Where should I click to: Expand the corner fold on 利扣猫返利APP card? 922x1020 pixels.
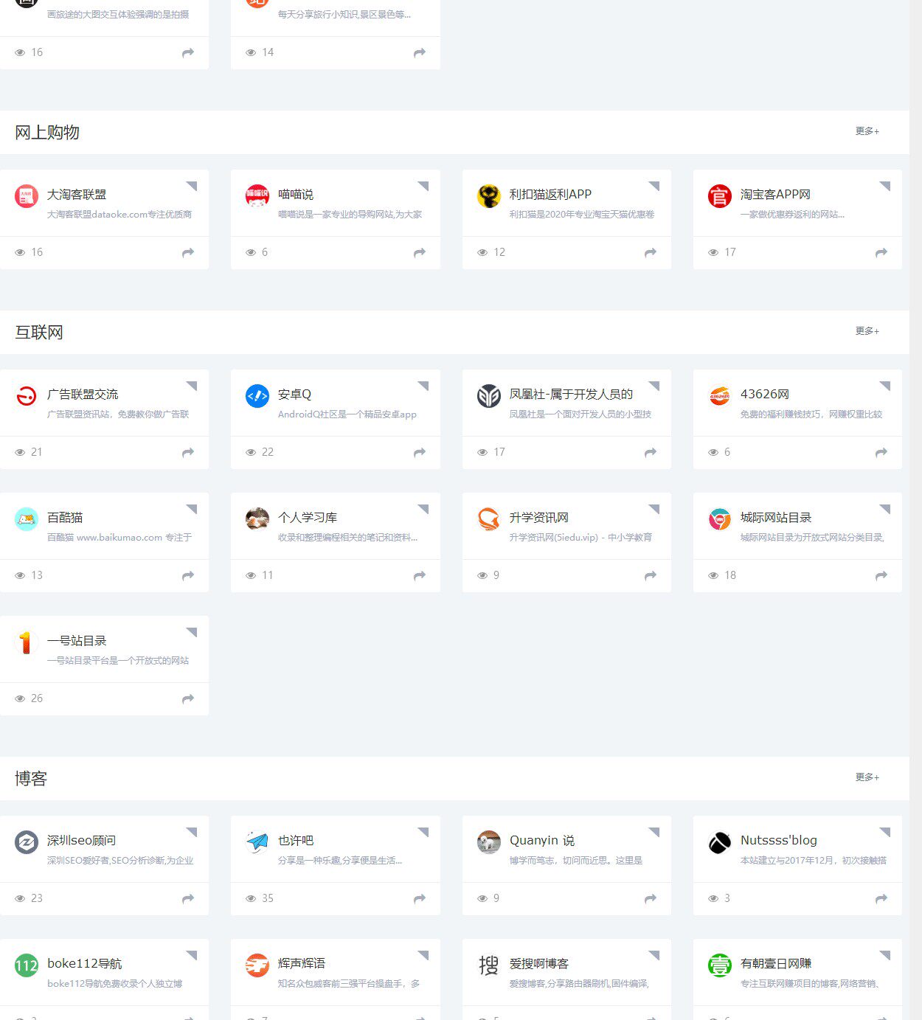654,184
